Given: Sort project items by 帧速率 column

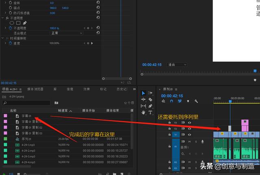Looking at the screenshot, I should click(x=63, y=110).
